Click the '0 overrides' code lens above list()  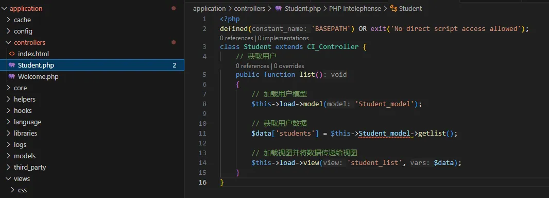click(x=289, y=66)
